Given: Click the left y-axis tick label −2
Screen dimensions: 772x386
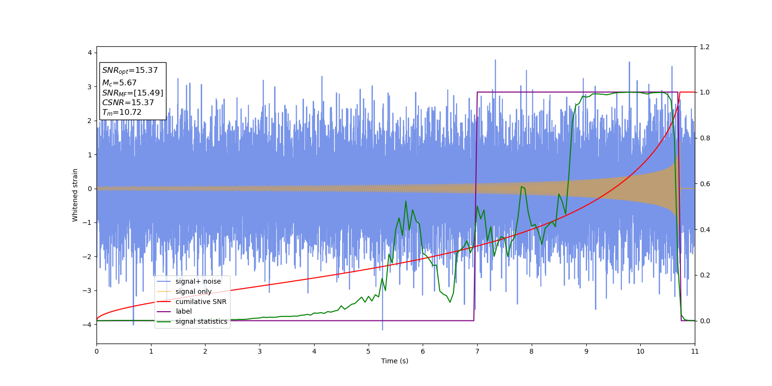Looking at the screenshot, I should (87, 257).
